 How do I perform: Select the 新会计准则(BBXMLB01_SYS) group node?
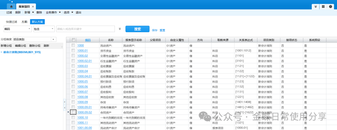22,52
